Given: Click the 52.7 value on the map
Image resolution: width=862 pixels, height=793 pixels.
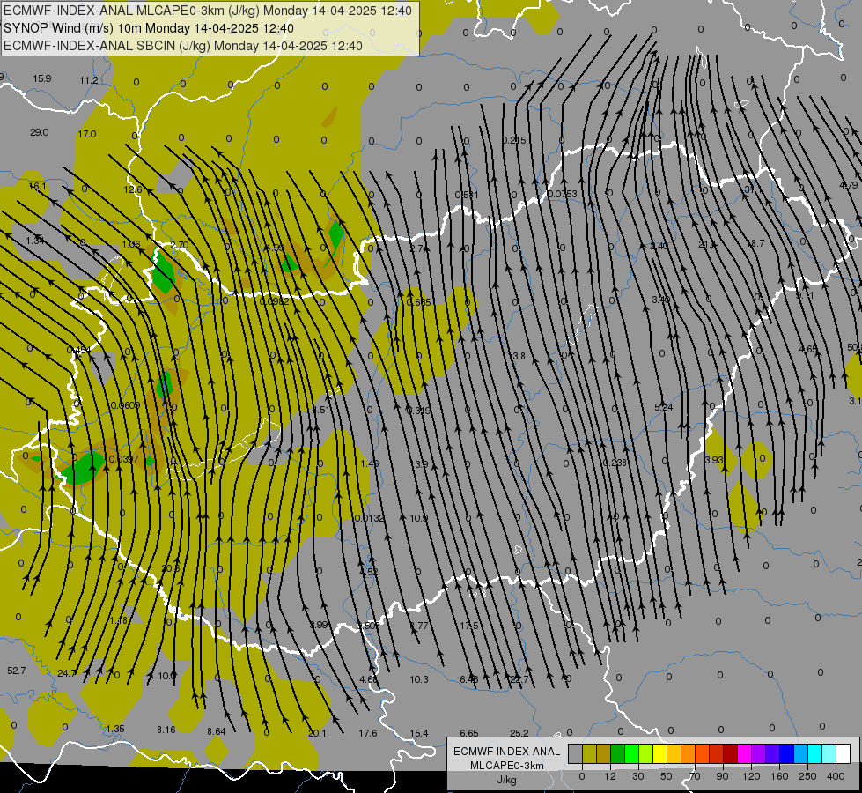Looking at the screenshot, I should coord(17,671).
